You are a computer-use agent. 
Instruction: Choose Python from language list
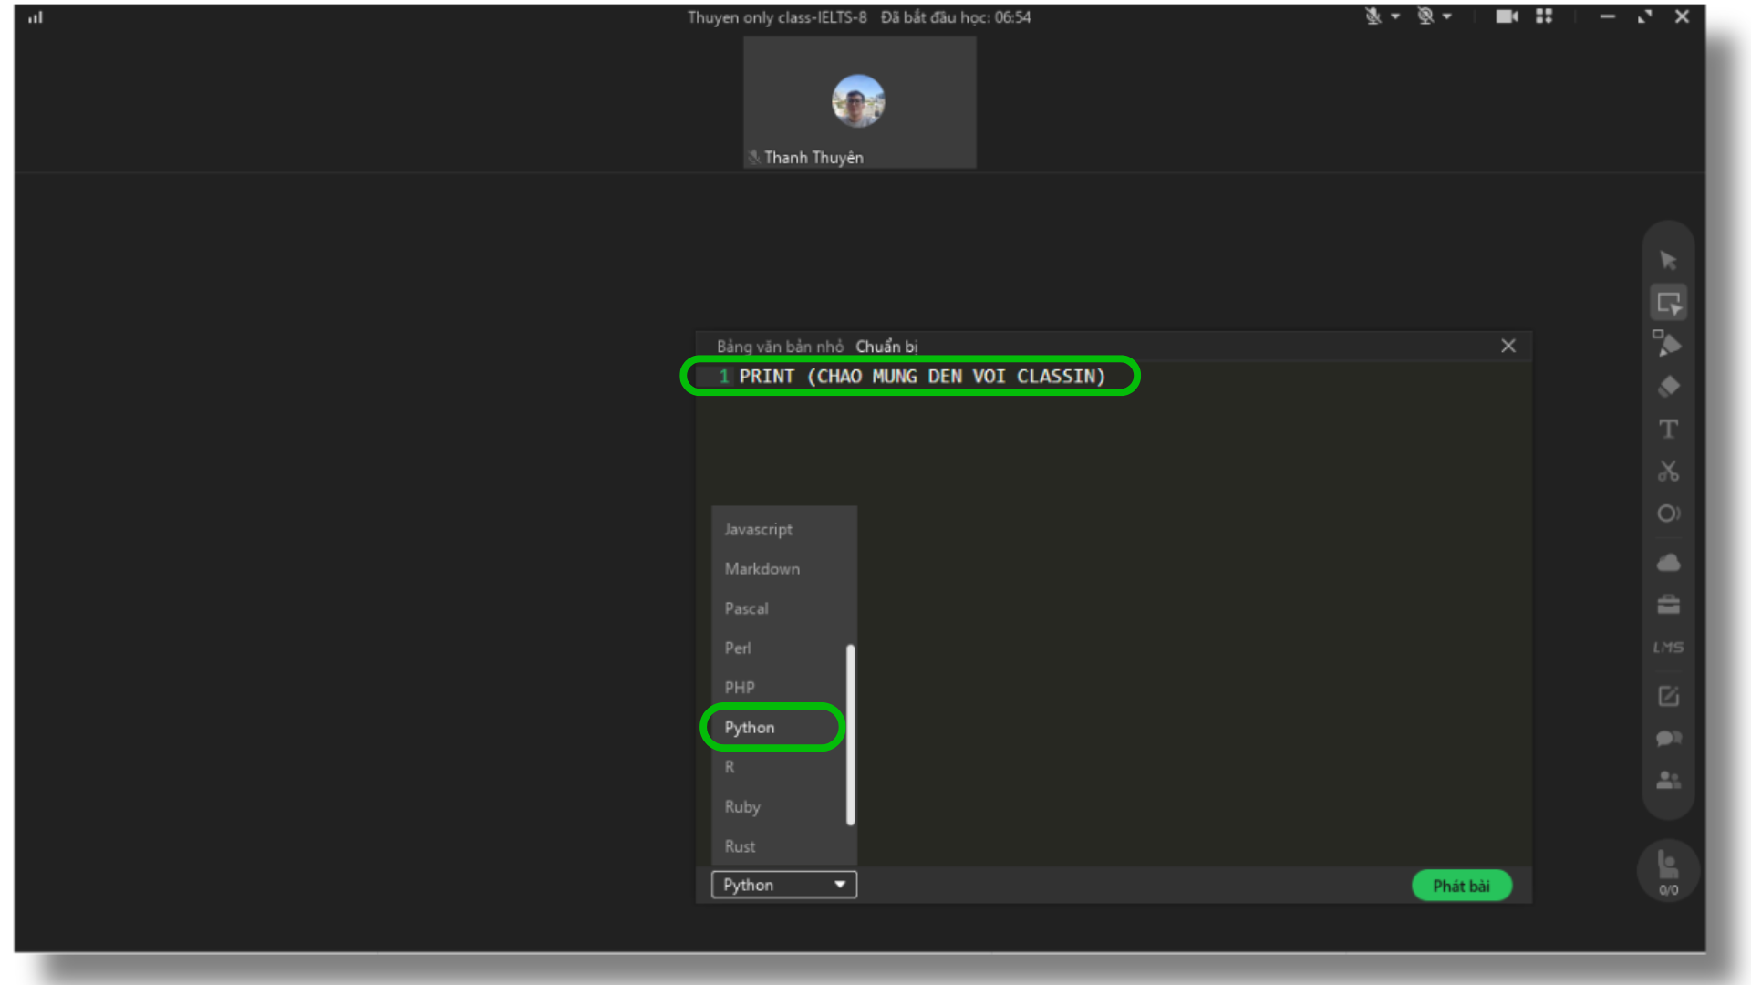tap(750, 727)
